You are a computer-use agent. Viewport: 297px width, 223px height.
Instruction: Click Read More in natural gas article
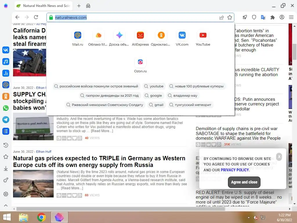(72, 188)
